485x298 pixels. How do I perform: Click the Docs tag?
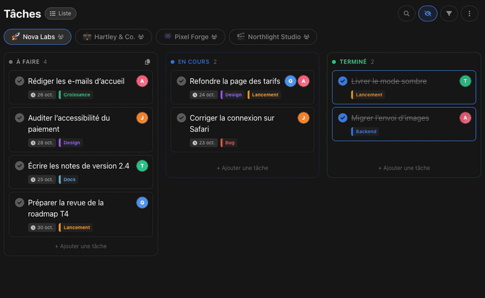(69, 179)
